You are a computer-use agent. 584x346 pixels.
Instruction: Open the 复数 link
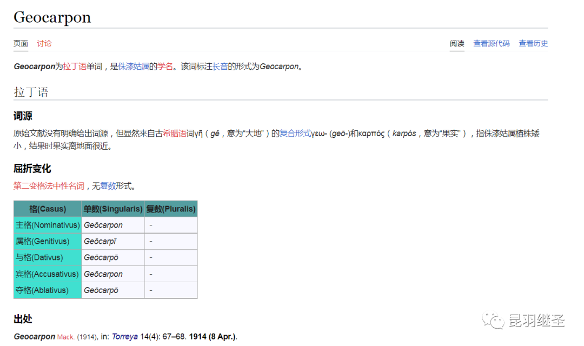pos(108,186)
